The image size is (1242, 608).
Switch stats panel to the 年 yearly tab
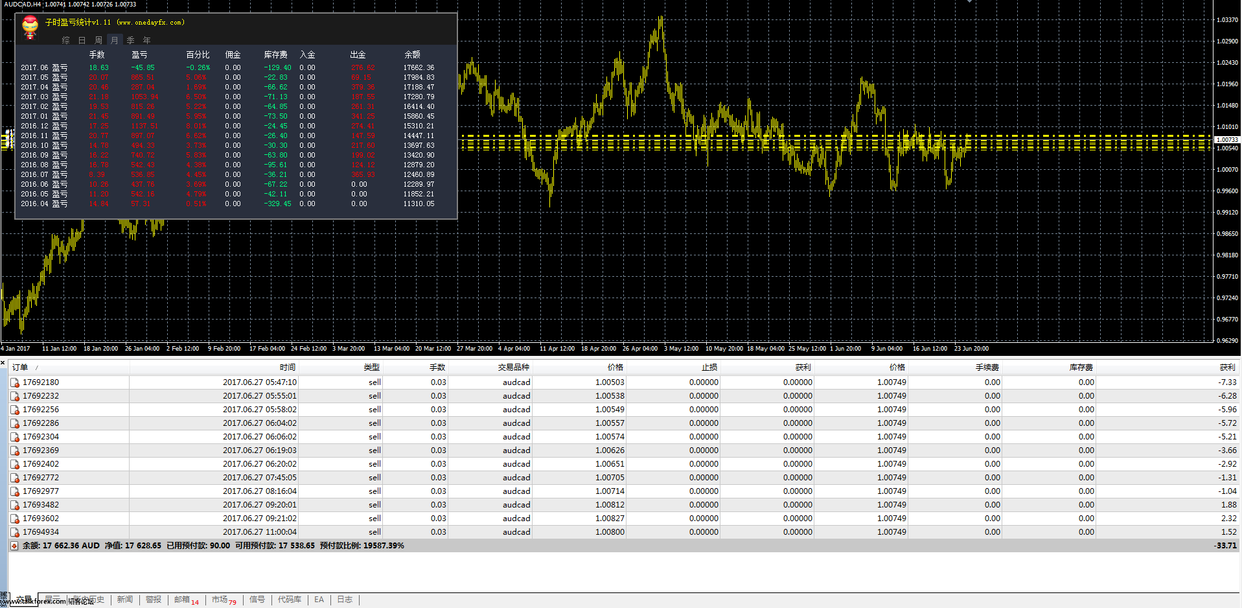pos(147,40)
